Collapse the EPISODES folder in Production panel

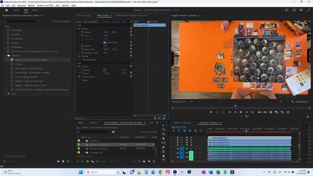[x=5, y=56]
